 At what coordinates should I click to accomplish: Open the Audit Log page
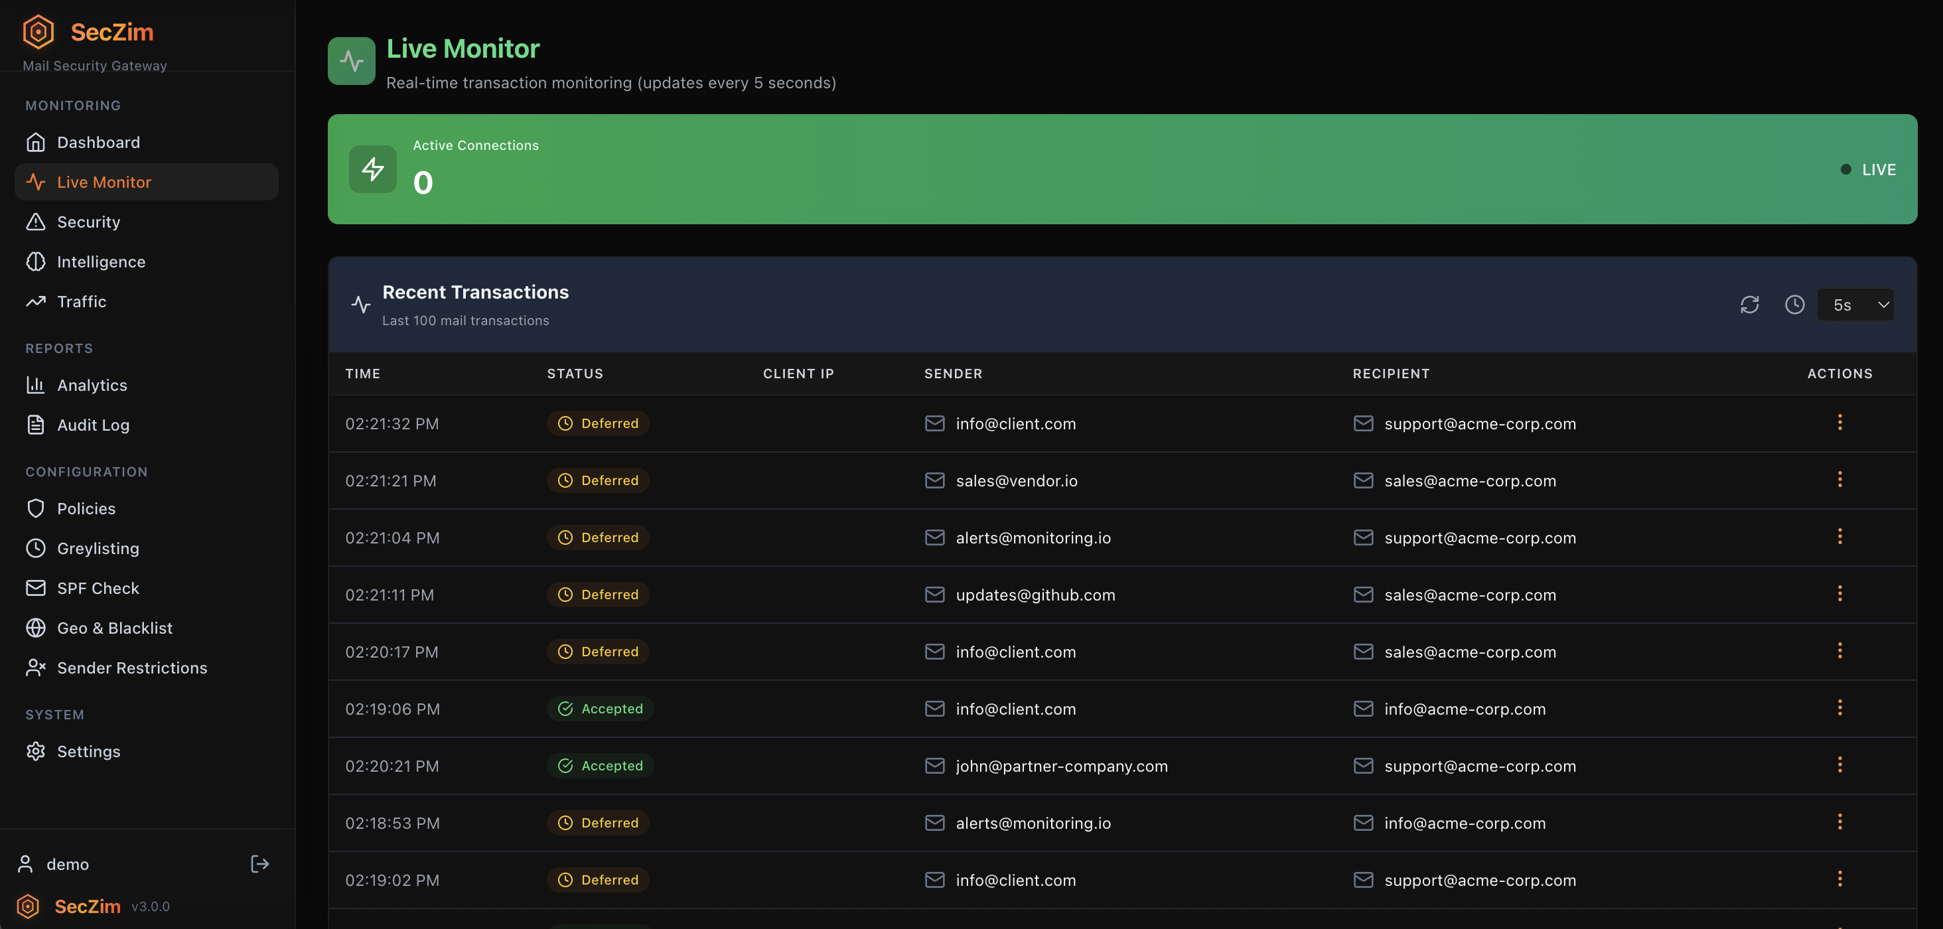(x=93, y=425)
